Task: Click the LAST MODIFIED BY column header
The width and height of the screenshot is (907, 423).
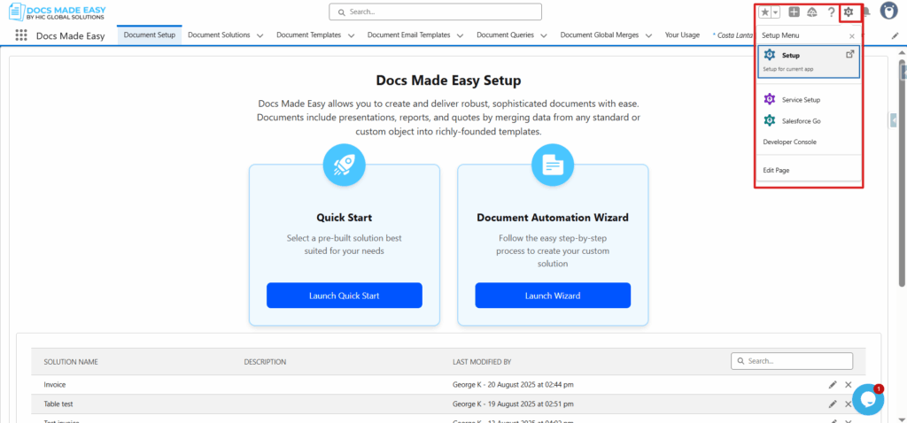Action: 482,362
